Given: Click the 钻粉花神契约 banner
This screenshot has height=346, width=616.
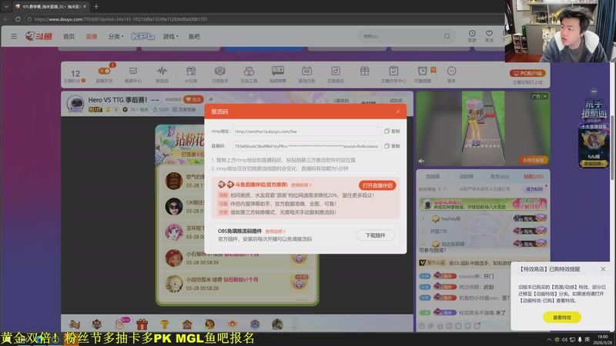Looking at the screenshot, I should click(x=483, y=205).
